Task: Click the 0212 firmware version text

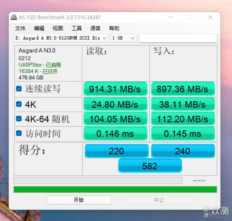Action: coord(24,58)
